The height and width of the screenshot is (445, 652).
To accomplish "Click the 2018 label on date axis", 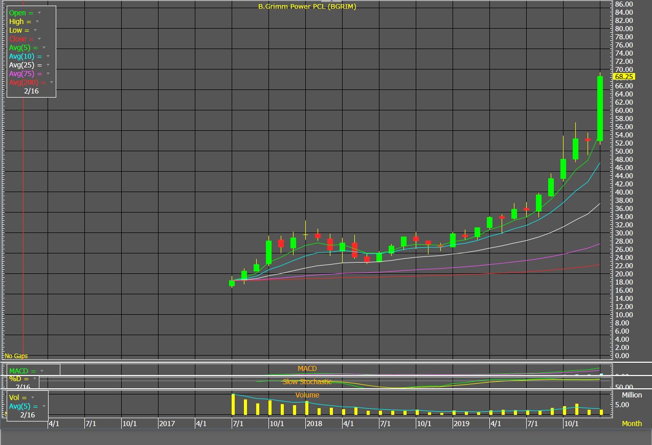I will [314, 424].
